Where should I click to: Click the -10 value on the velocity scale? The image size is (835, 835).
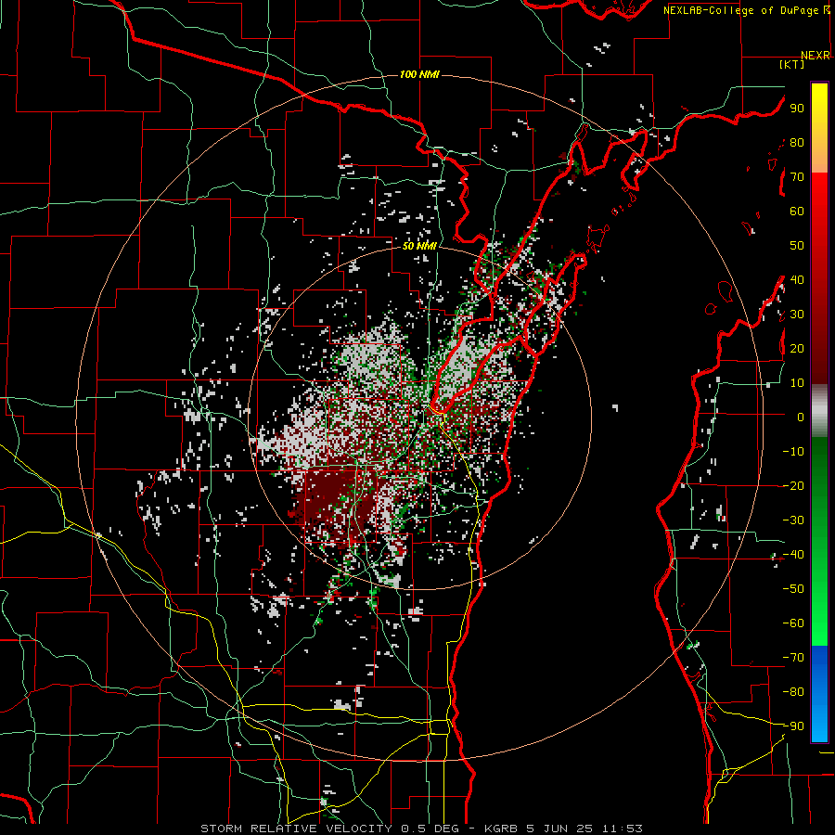(x=793, y=452)
